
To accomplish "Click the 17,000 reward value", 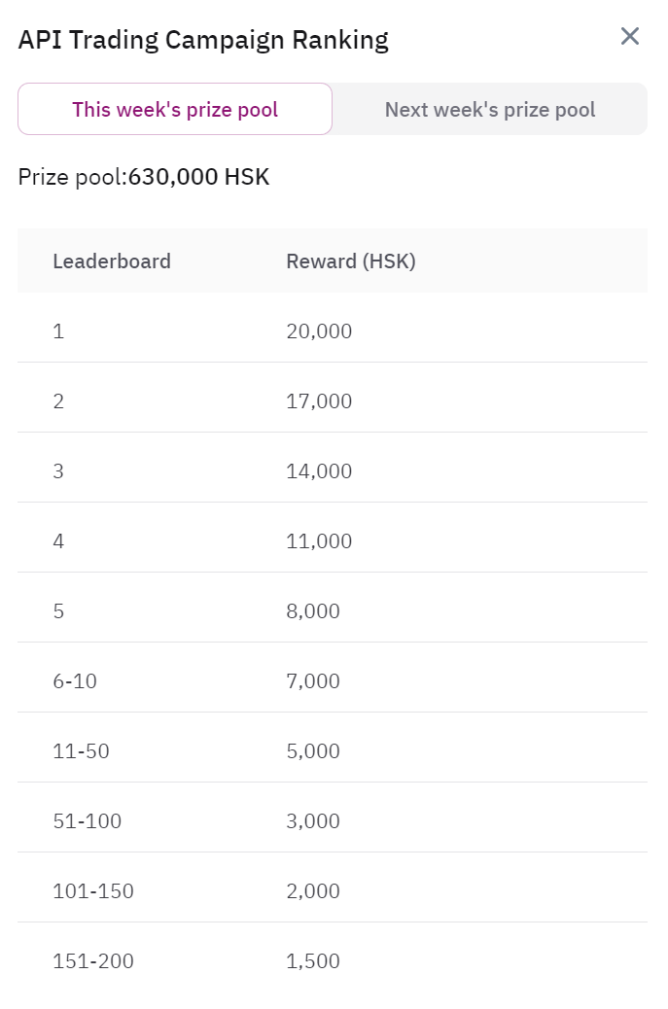I will (319, 401).
